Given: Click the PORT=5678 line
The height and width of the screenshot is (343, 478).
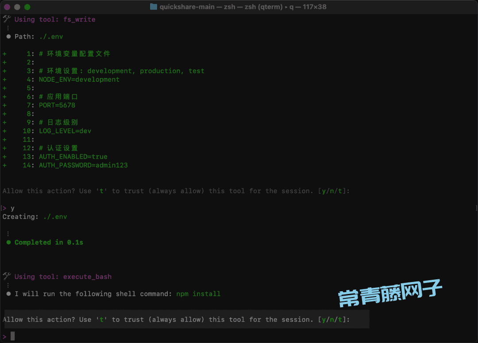Looking at the screenshot, I should [57, 105].
